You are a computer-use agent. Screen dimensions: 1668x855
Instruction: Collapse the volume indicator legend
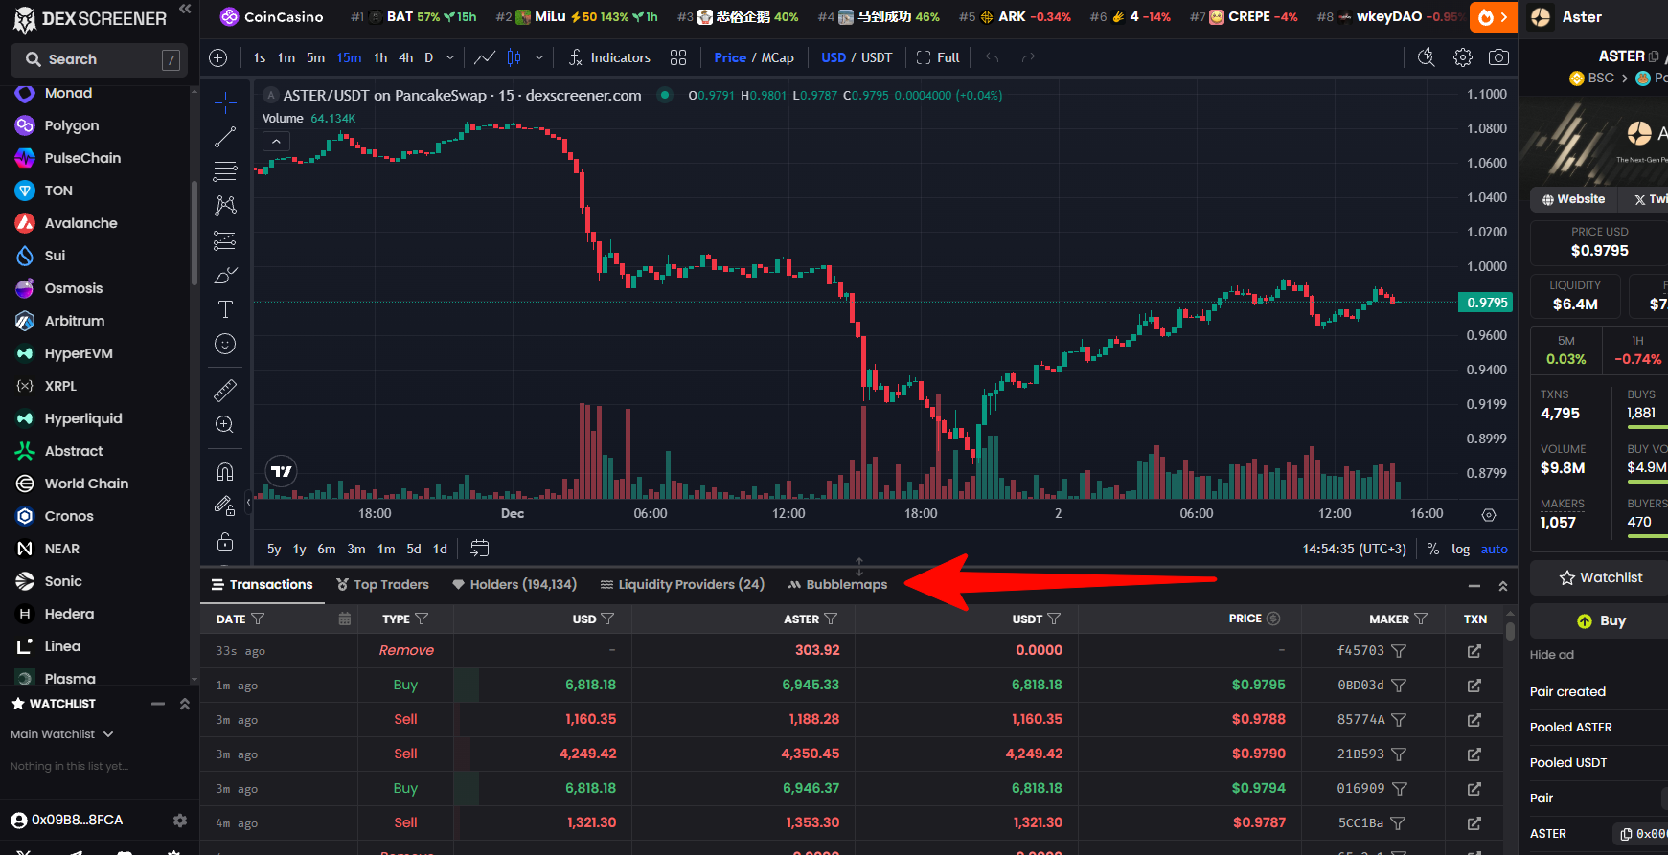276,142
